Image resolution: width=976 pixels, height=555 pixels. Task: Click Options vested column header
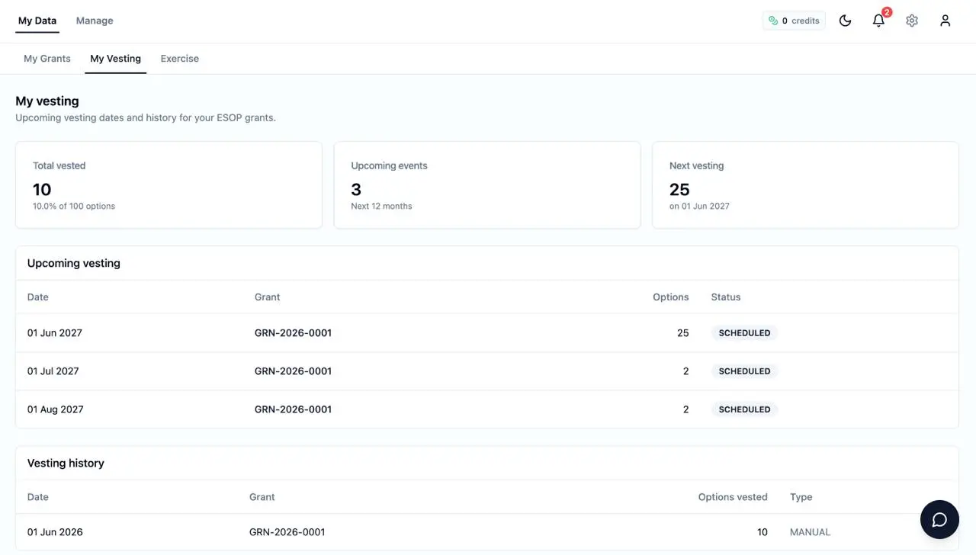[x=733, y=497]
